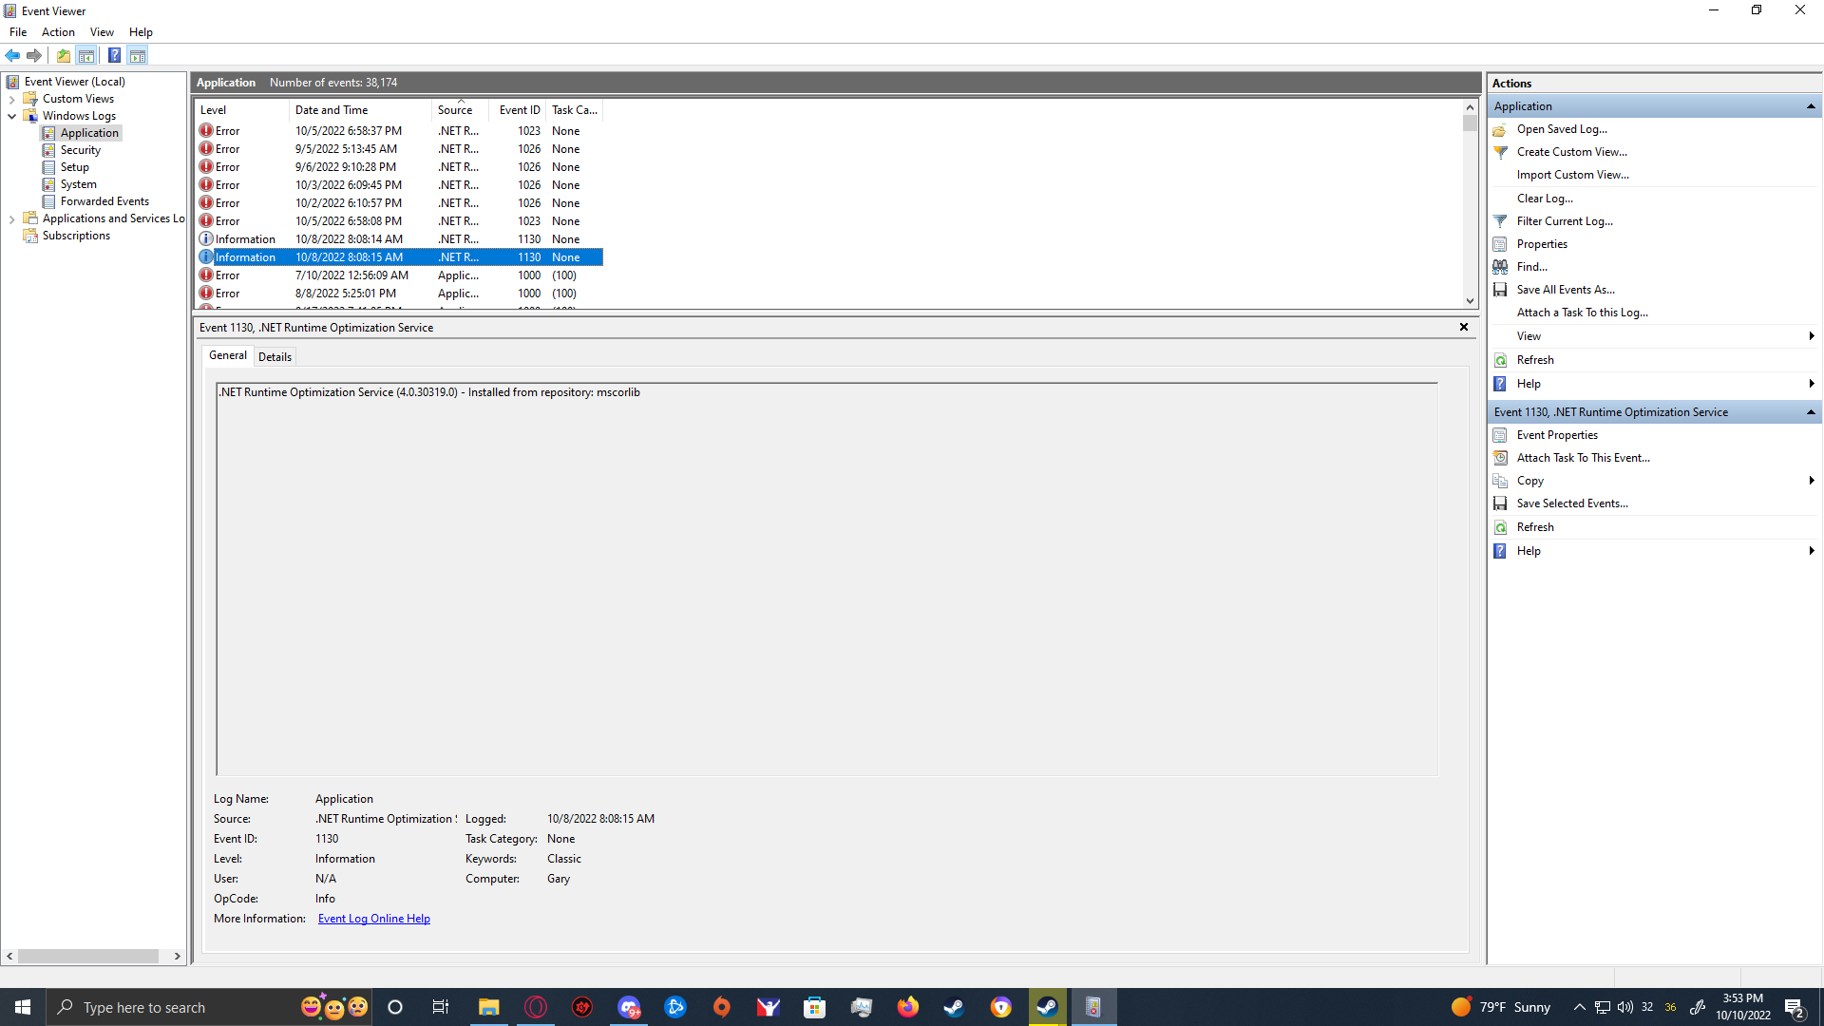Image resolution: width=1824 pixels, height=1026 pixels.
Task: Expand Applications and Services Logs node
Action: 11,218
